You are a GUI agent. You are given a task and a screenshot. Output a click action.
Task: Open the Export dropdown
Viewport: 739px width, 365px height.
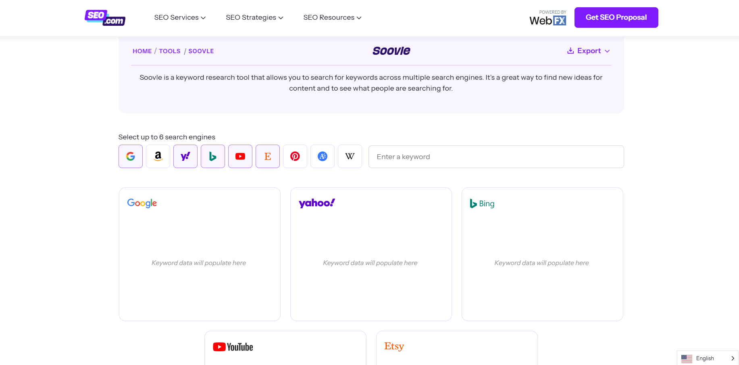(589, 51)
